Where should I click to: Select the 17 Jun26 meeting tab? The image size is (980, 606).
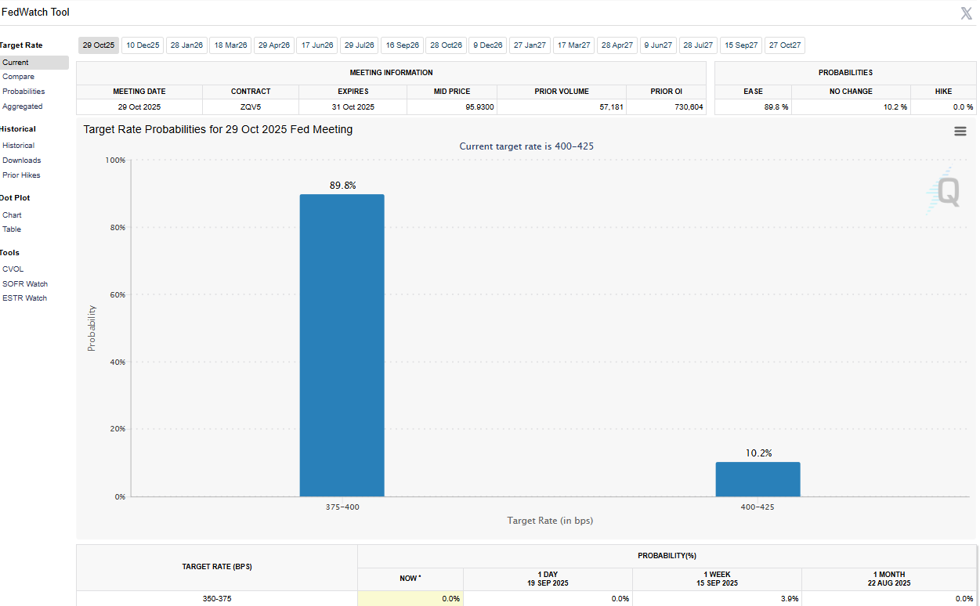[317, 45]
